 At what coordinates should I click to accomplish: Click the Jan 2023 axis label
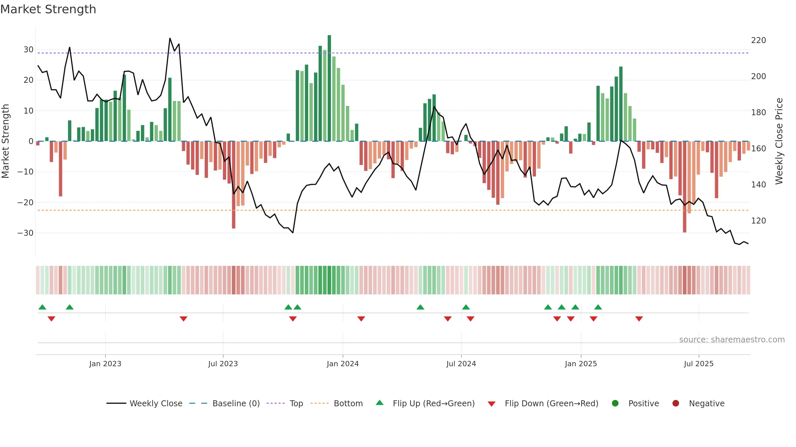coord(105,364)
